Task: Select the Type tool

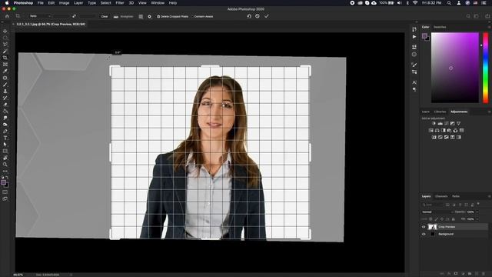Action: [x=5, y=138]
